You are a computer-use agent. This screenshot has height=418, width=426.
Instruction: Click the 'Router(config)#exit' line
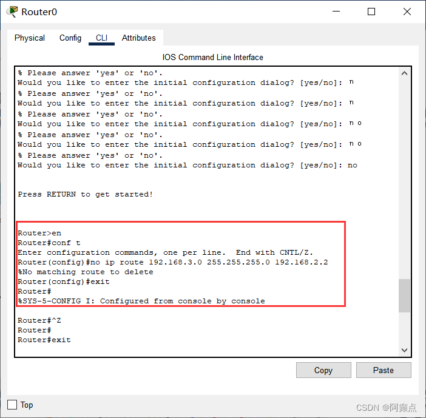pyautogui.click(x=64, y=281)
